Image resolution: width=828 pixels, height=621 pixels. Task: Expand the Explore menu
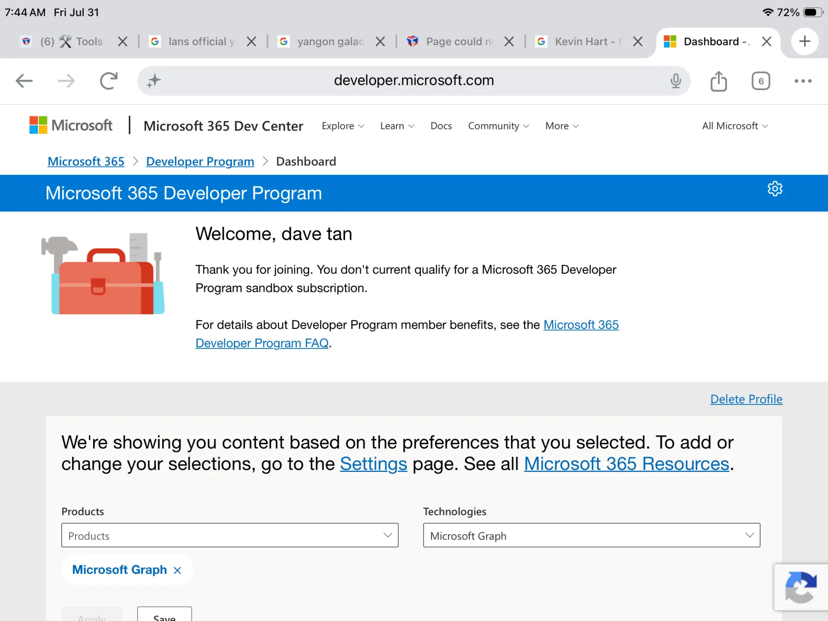point(343,126)
